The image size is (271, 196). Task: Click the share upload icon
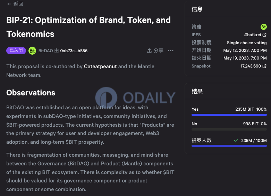pyautogui.click(x=149, y=50)
